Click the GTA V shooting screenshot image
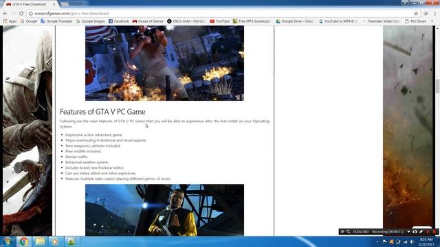 point(165,63)
